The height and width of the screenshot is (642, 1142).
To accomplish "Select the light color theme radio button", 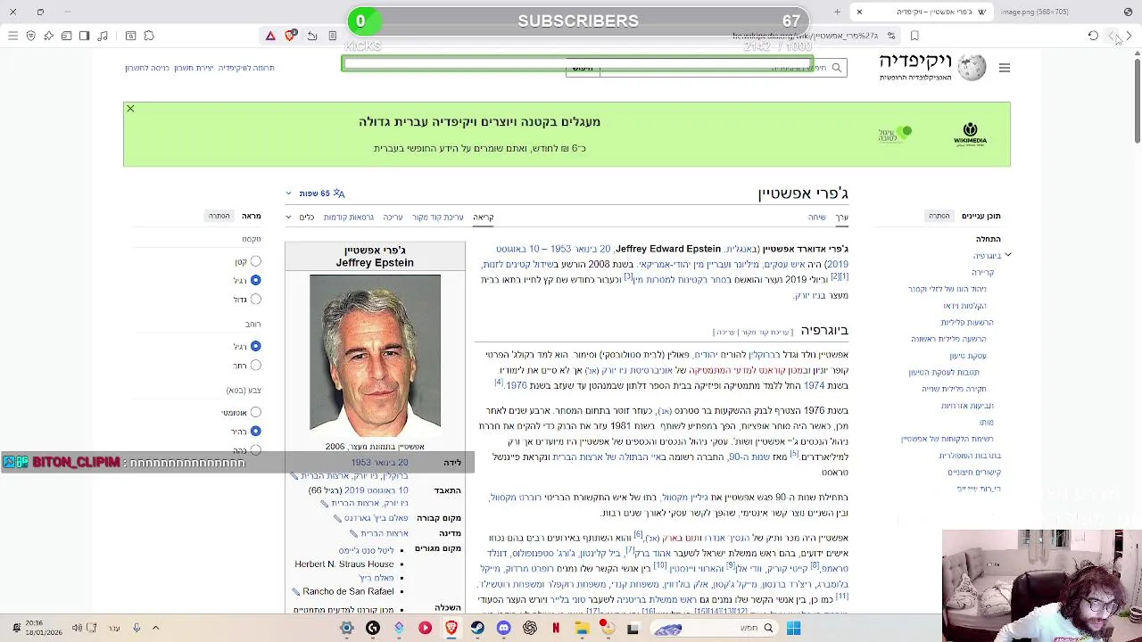I will [255, 431].
